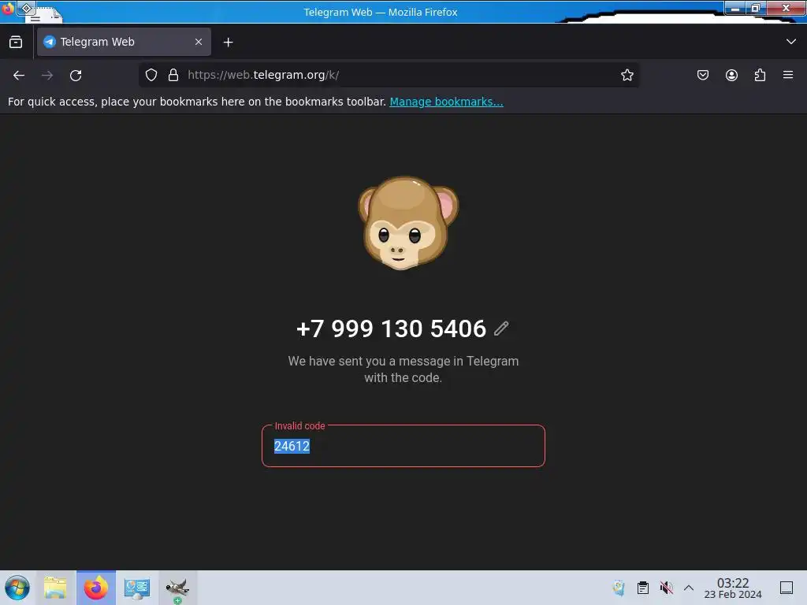Open the file manager taskbar icon
The image size is (807, 605).
click(x=56, y=588)
